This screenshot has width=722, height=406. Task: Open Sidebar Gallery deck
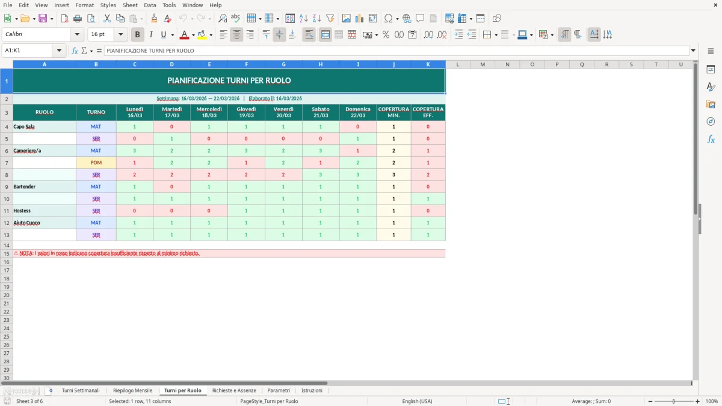711,105
